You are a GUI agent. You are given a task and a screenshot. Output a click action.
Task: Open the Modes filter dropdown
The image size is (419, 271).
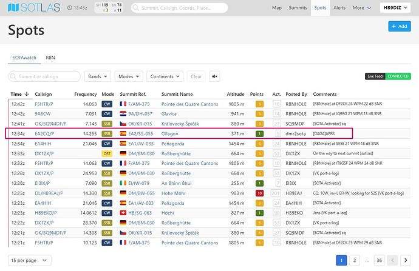(128, 77)
